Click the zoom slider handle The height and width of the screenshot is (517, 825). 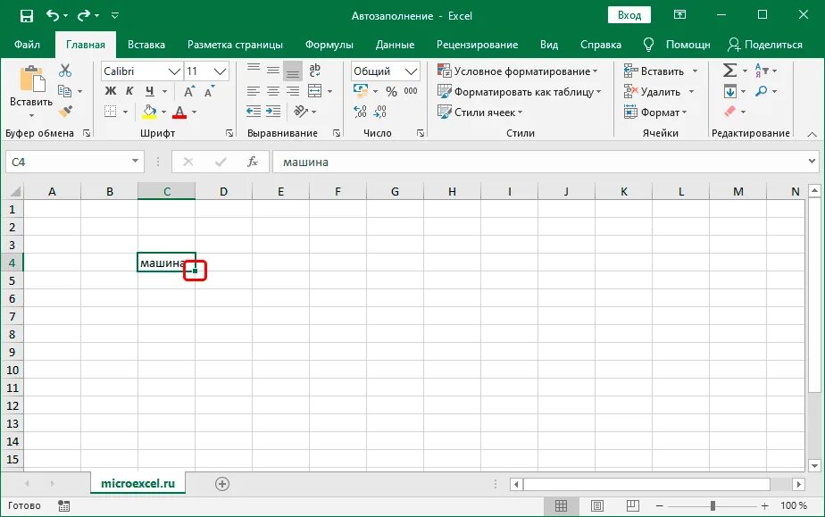(712, 505)
